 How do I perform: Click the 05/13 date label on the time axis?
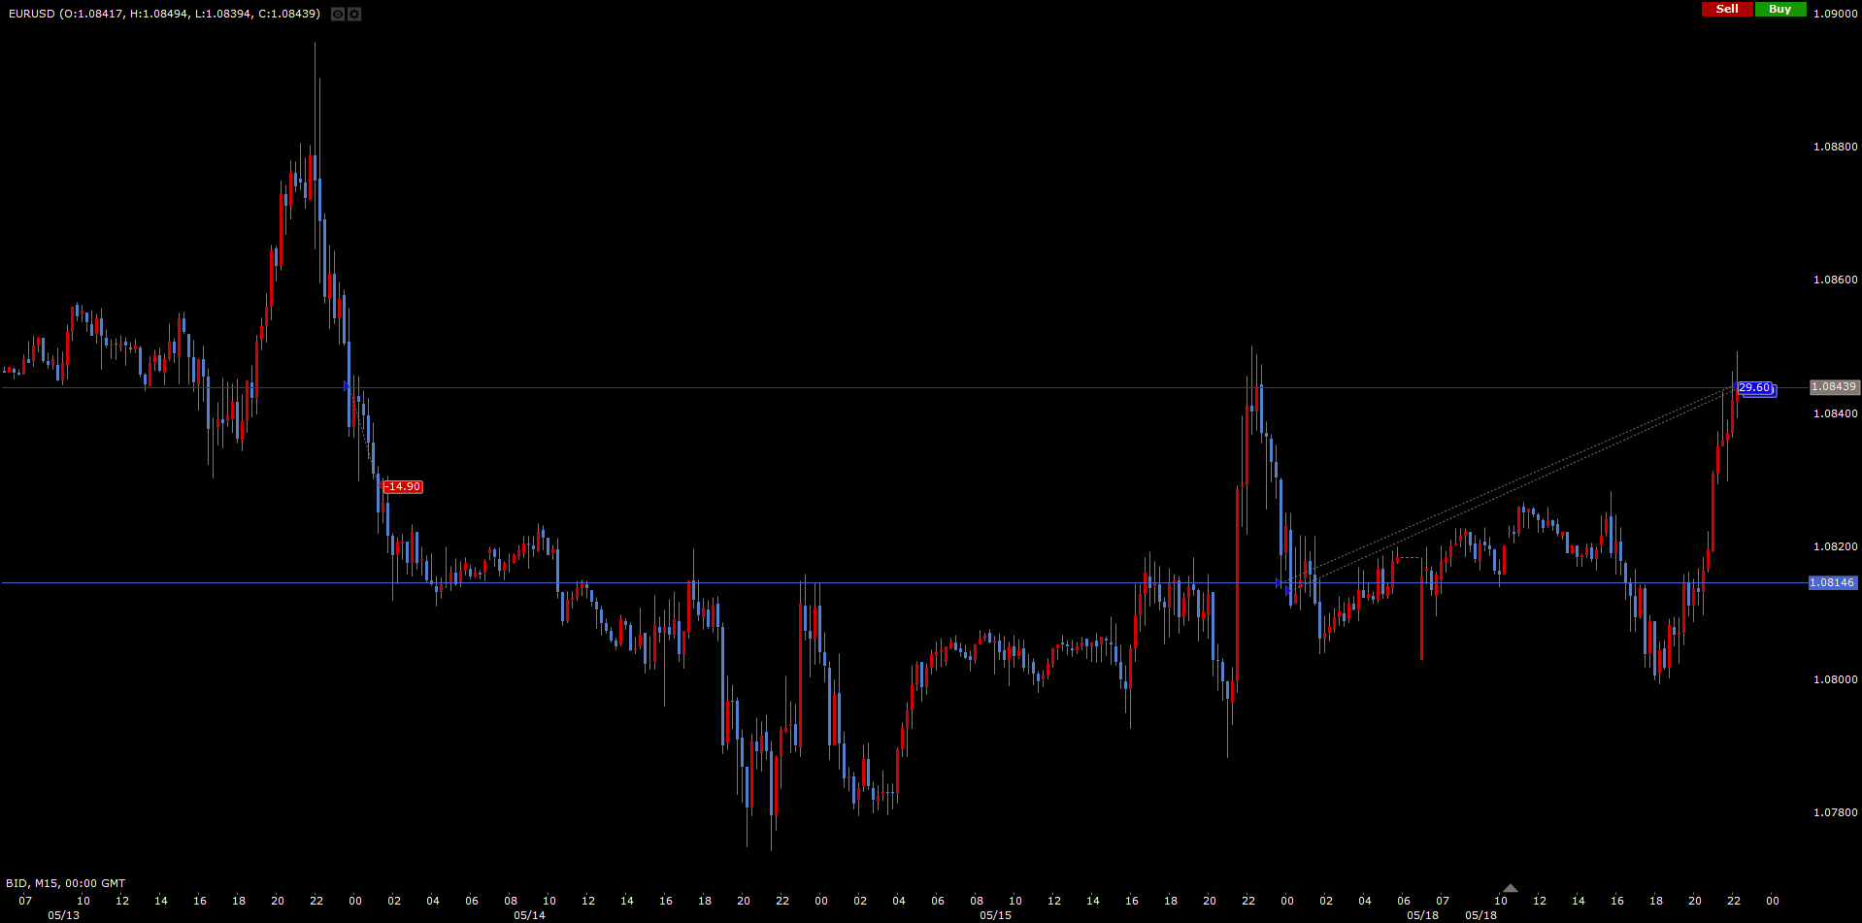coord(63,915)
